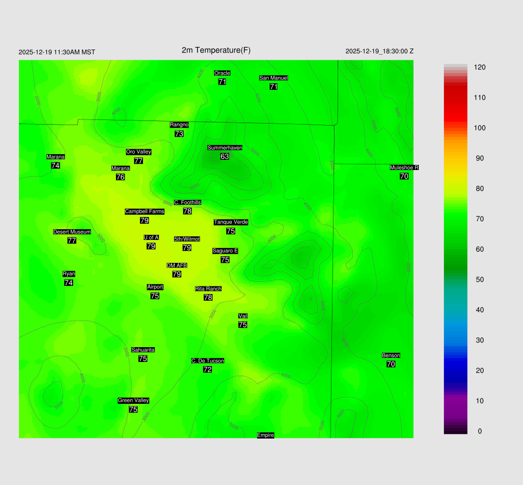Click the 63 temperature reading under Summerhaven
Screen dimensions: 523x485
tap(225, 157)
